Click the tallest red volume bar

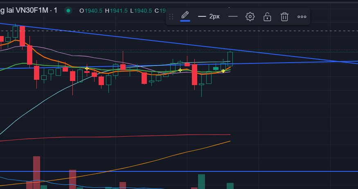click(36, 173)
